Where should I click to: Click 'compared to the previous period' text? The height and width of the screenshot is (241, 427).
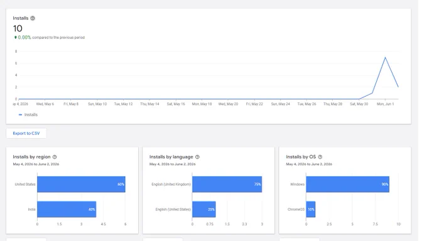pyautogui.click(x=58, y=38)
